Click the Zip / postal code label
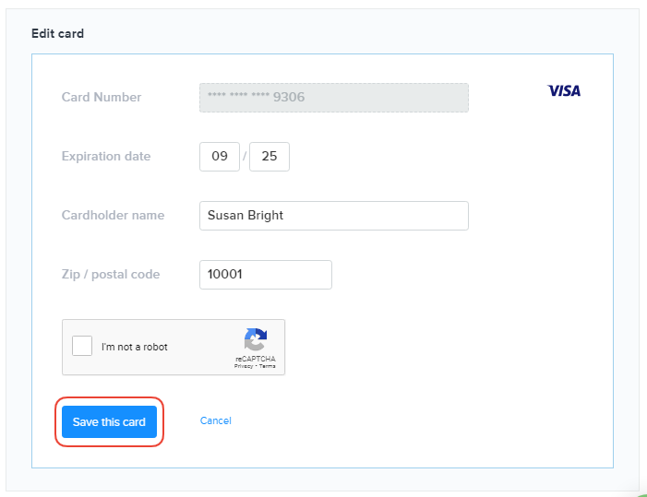 point(111,275)
